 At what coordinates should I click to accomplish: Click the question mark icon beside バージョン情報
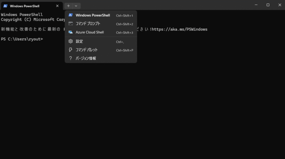(71, 58)
